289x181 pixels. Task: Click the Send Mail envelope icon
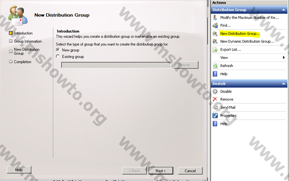coord(215,107)
